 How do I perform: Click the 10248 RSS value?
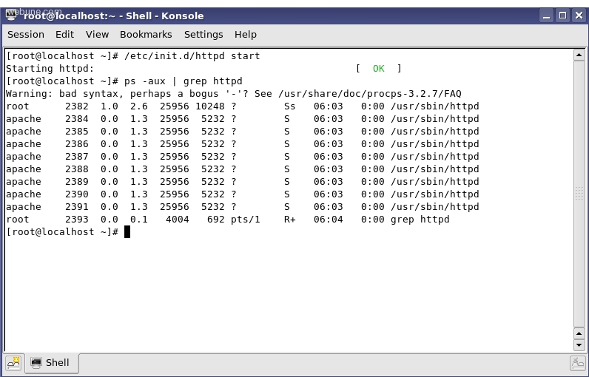click(210, 106)
